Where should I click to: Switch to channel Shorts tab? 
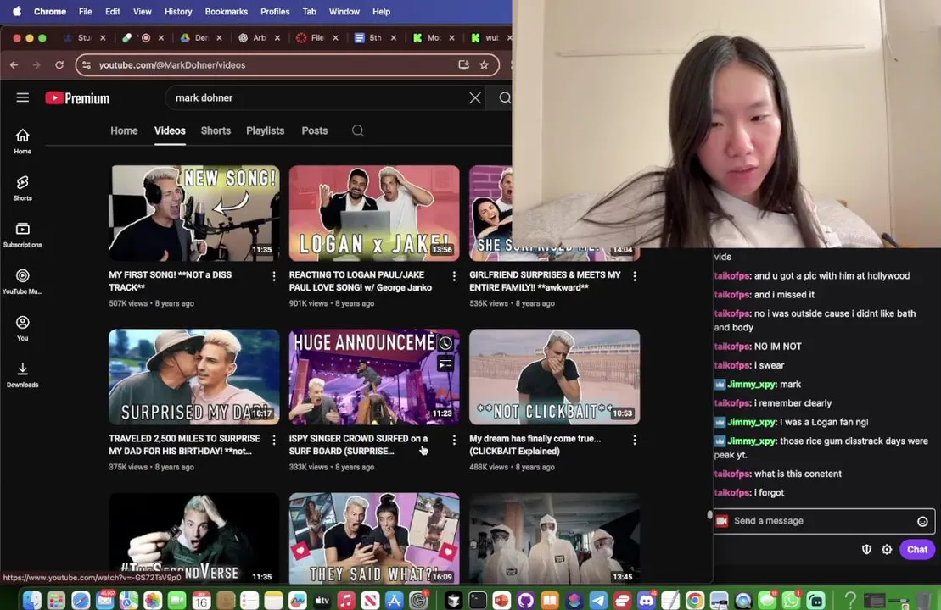[x=216, y=130]
